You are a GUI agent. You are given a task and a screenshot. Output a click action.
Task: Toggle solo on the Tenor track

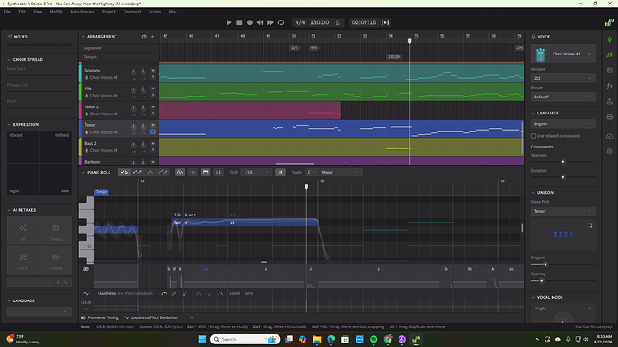[x=153, y=131]
